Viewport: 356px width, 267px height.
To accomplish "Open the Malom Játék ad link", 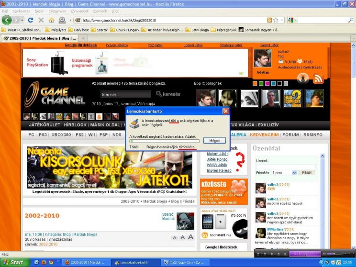I will pyautogui.click(x=218, y=154).
